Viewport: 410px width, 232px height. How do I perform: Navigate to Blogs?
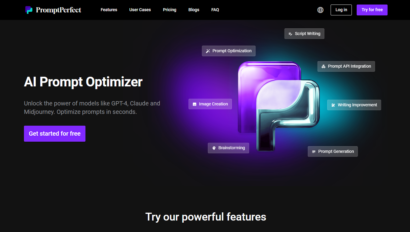coord(194,10)
